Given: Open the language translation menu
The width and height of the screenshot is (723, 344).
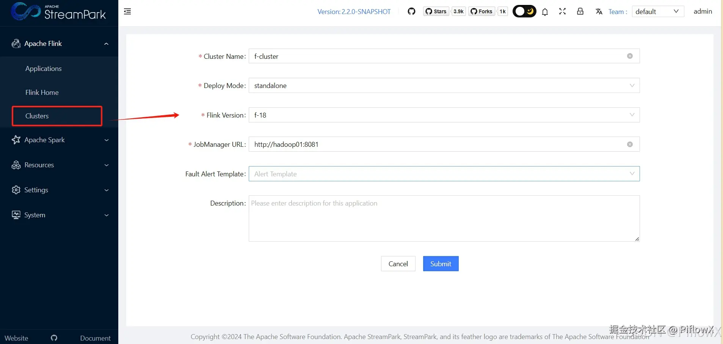Looking at the screenshot, I should coord(599,11).
